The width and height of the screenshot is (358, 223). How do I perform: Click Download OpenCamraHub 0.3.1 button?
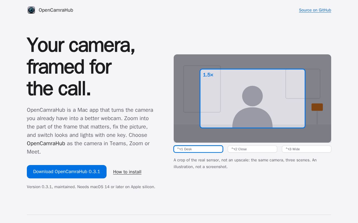click(67, 172)
